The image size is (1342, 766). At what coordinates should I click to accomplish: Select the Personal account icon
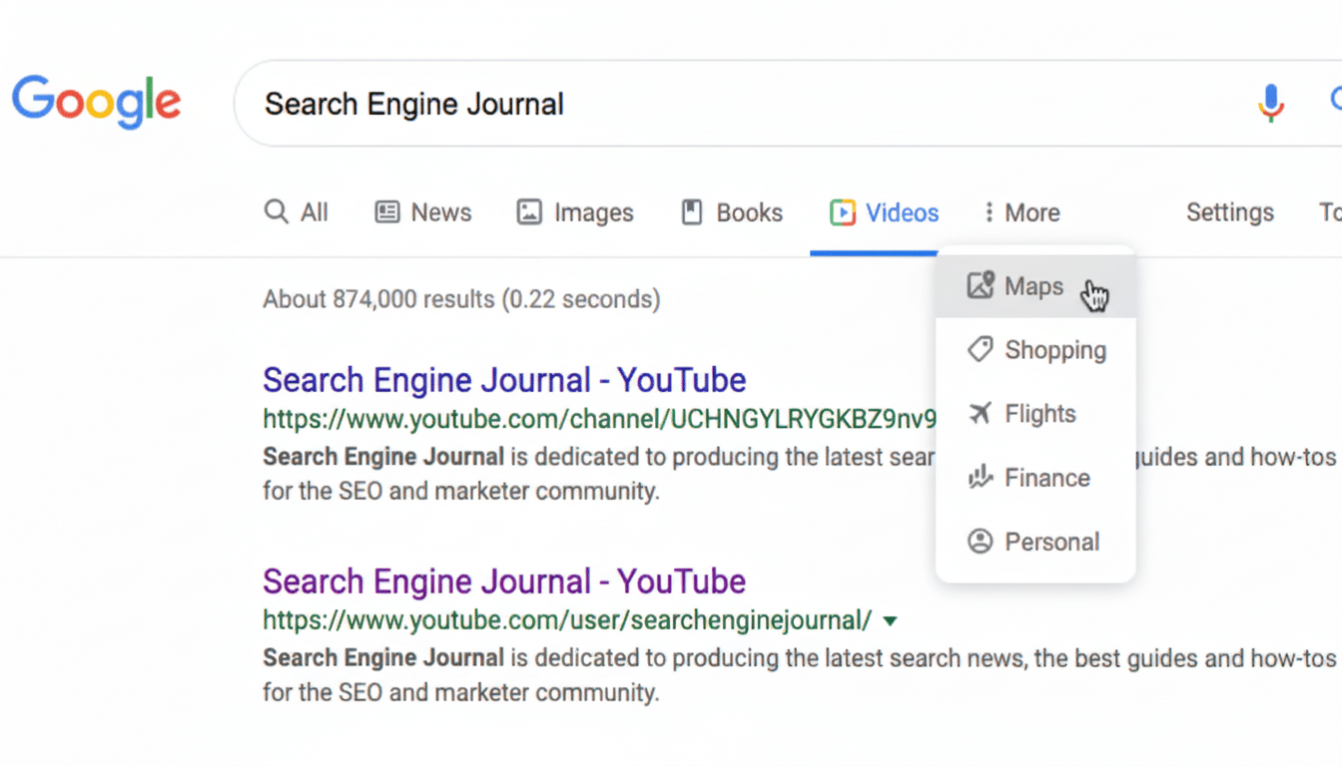[x=979, y=541]
